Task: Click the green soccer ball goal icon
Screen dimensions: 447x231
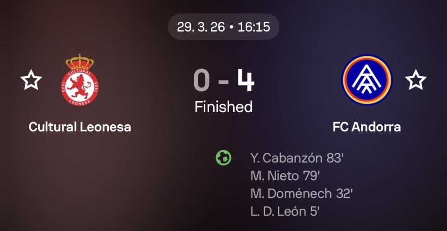Action: (223, 158)
